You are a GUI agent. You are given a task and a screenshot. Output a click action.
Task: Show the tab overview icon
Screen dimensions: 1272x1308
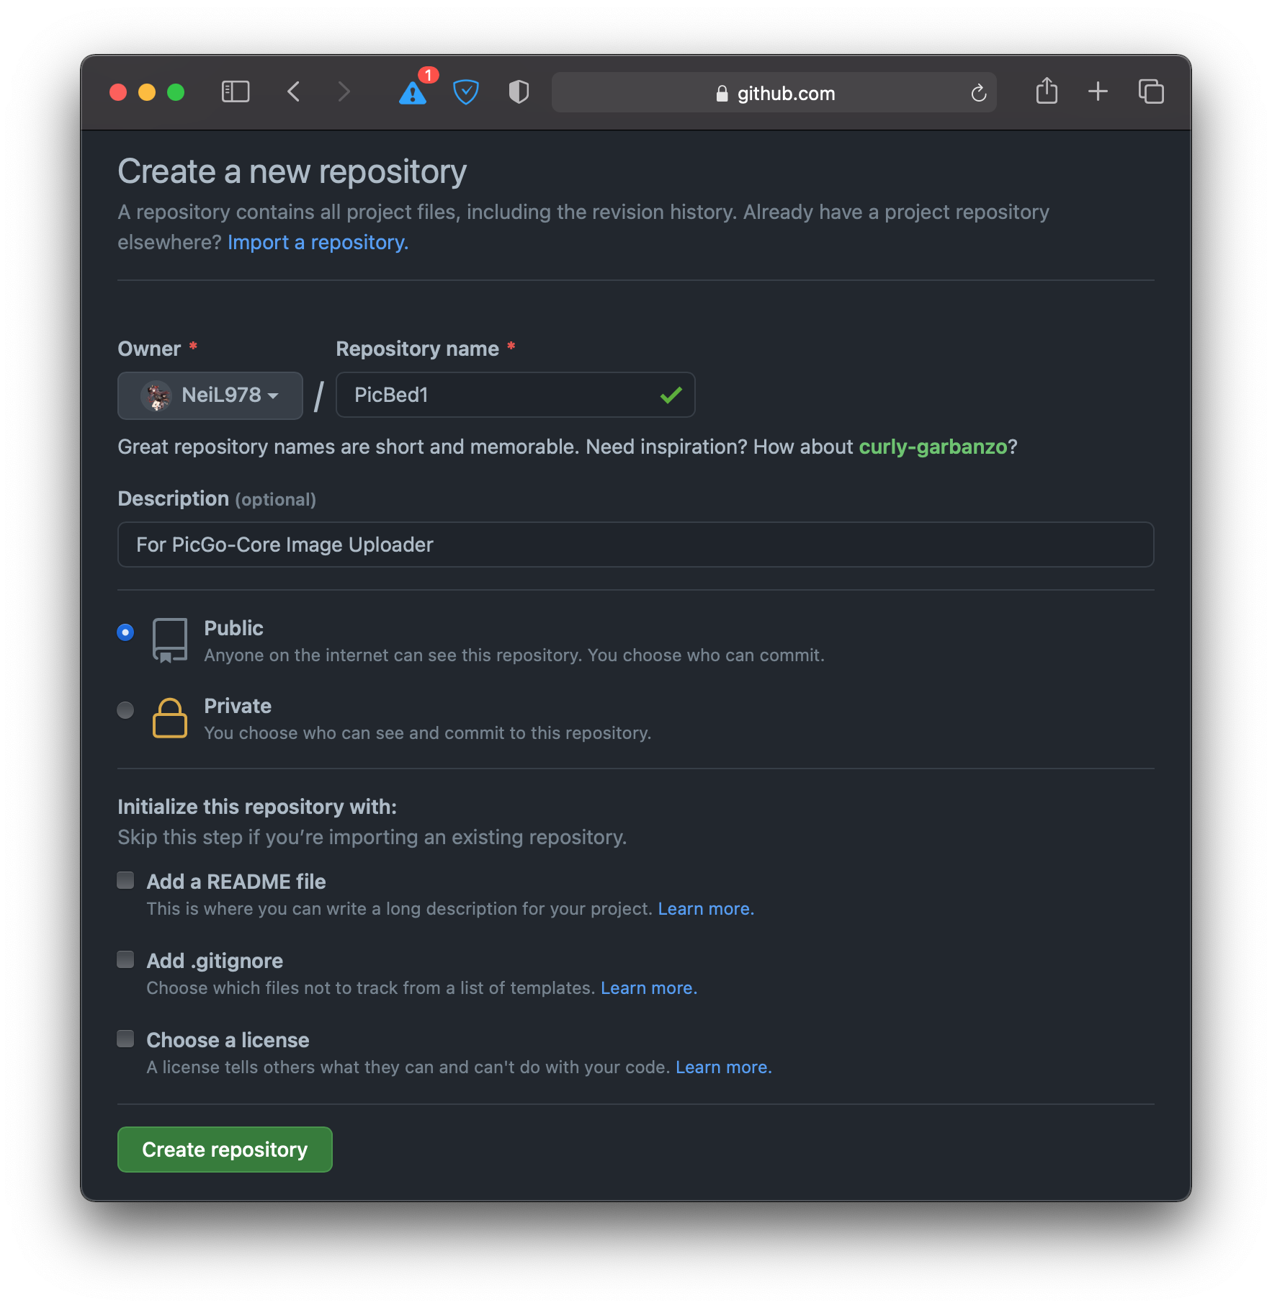click(1151, 91)
